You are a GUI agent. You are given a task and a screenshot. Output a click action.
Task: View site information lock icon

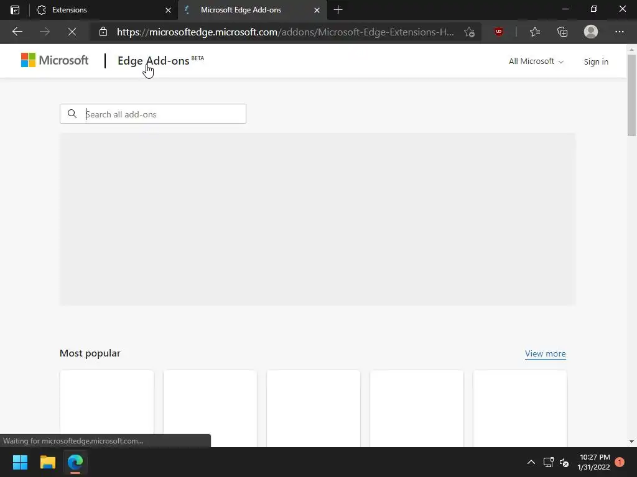103,32
